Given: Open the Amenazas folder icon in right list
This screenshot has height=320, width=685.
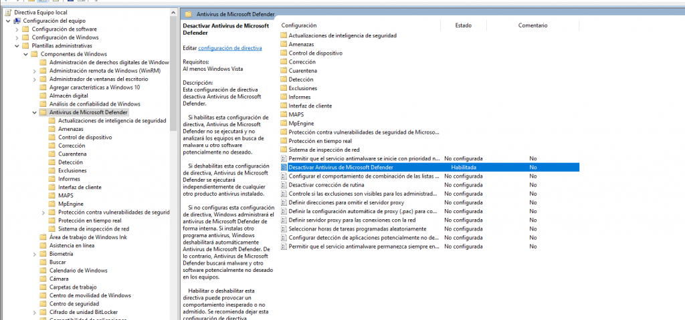Looking at the screenshot, I should point(284,44).
